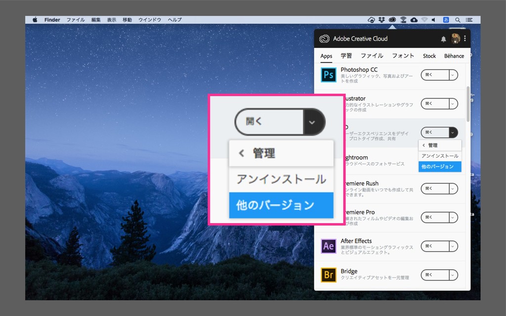
Task: Click 開く button in the XD row
Action: click(x=435, y=132)
